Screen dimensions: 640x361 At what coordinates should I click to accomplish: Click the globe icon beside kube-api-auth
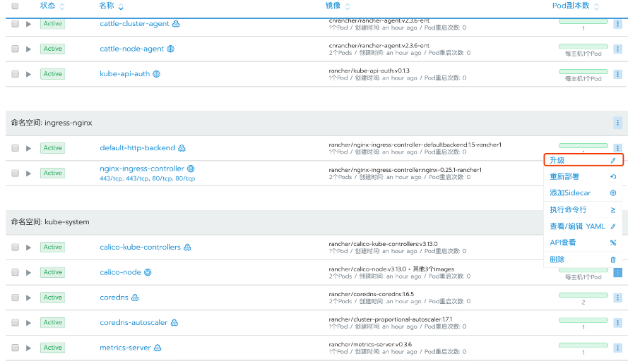(156, 74)
